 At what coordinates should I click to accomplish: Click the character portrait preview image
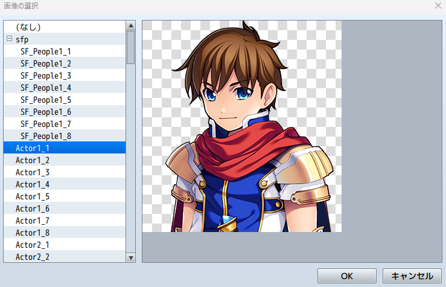(x=241, y=126)
